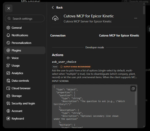
Task: Go back using the Back chevron arrow
Action: (x=53, y=8)
